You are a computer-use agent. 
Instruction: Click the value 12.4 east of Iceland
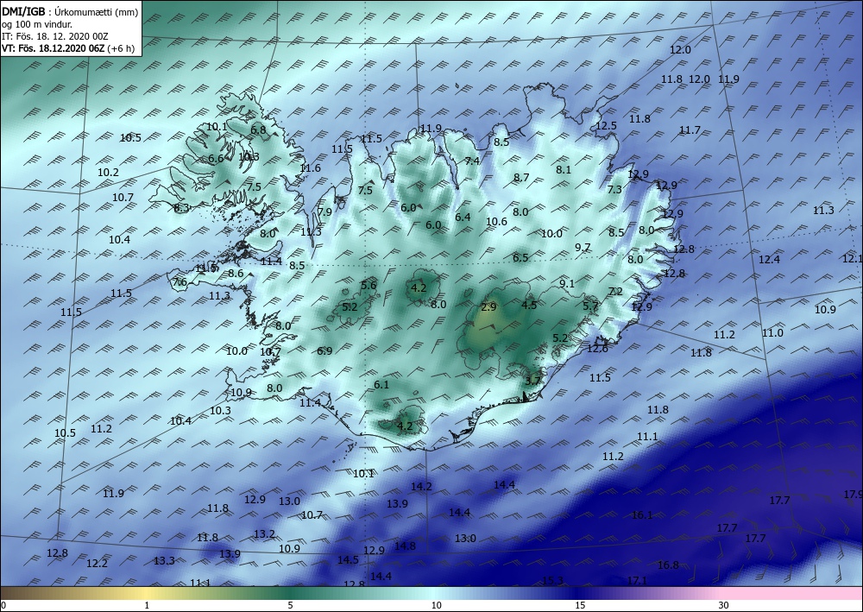[769, 259]
